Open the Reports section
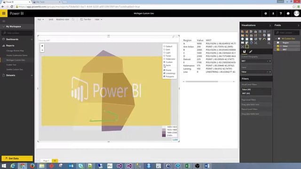This screenshot has height=169, width=301. (10, 46)
